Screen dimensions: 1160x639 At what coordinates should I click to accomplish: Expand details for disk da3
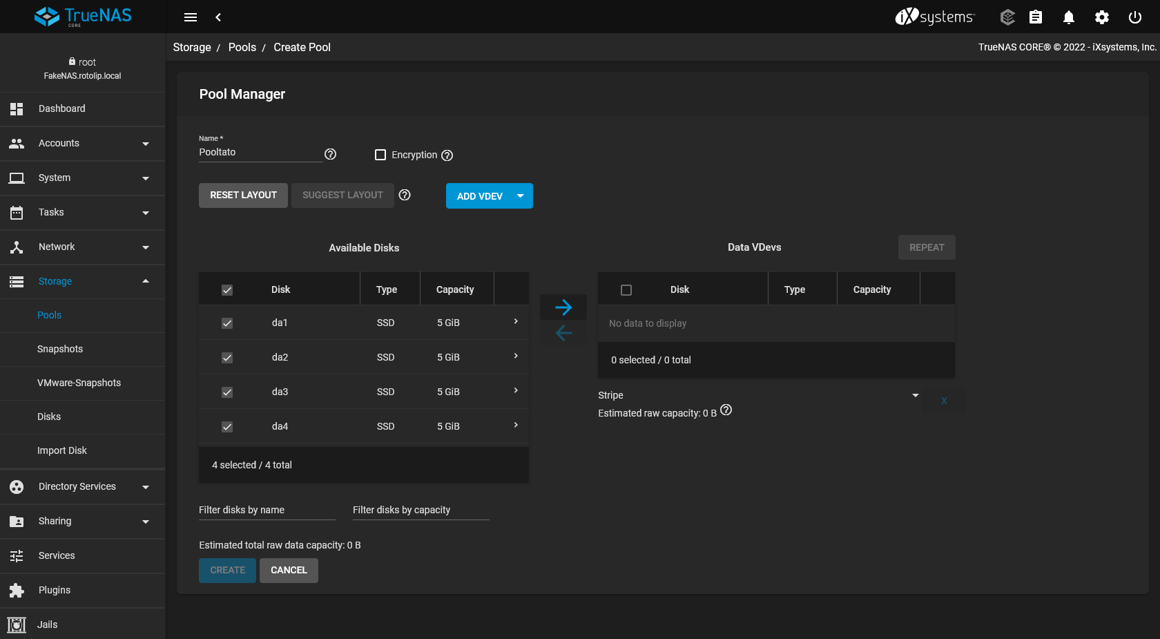516,391
